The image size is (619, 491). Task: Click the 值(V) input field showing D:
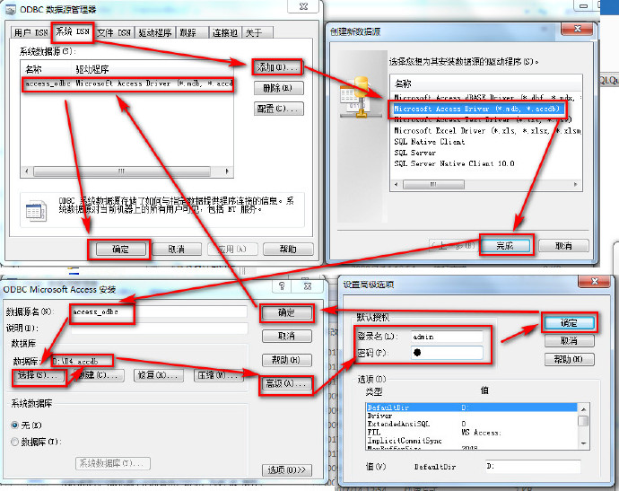click(x=532, y=466)
